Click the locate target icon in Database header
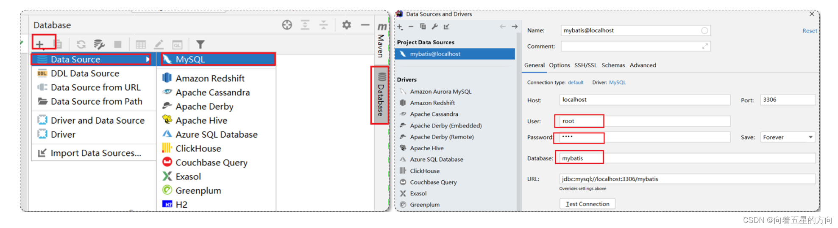The width and height of the screenshot is (838, 228). pos(287,25)
